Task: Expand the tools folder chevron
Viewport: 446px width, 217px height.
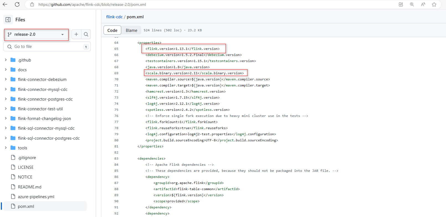Action: (x=6, y=148)
